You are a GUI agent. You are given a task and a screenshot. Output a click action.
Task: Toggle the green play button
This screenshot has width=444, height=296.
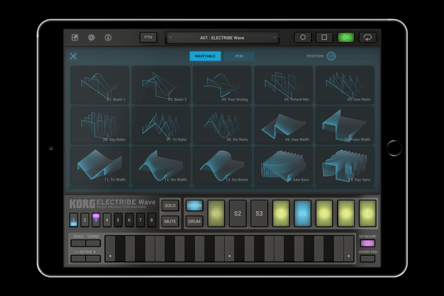click(x=346, y=37)
